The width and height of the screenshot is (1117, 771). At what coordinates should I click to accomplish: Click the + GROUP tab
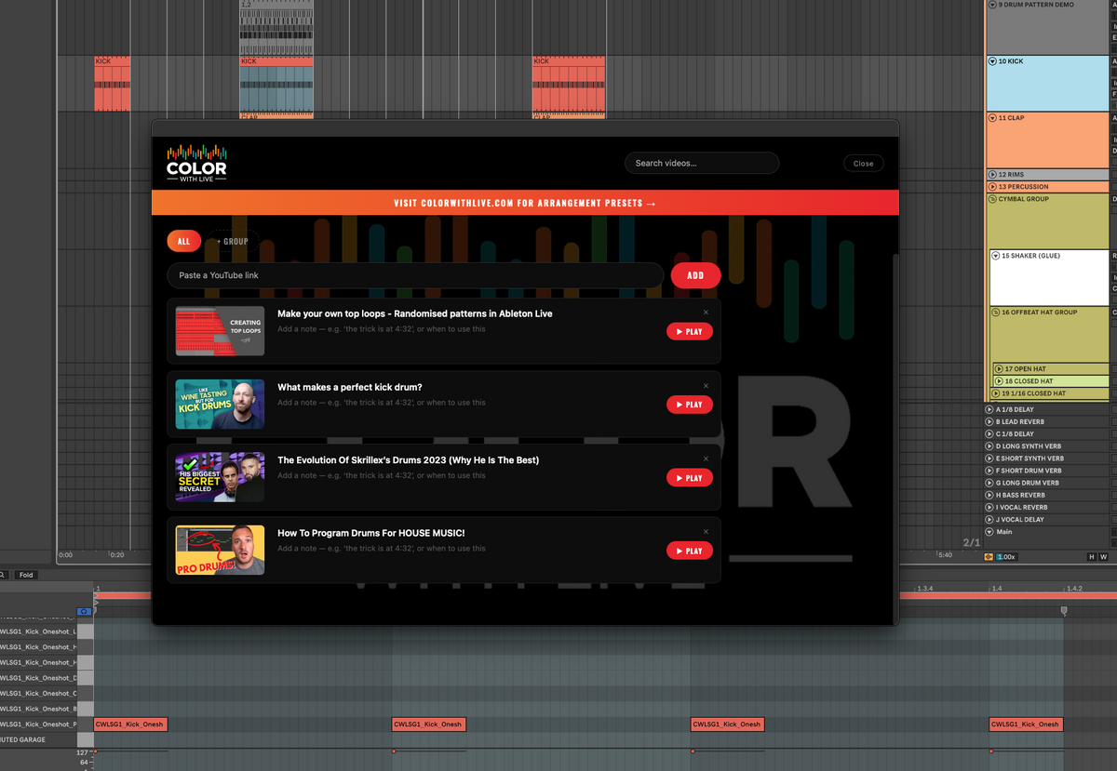[x=233, y=241]
